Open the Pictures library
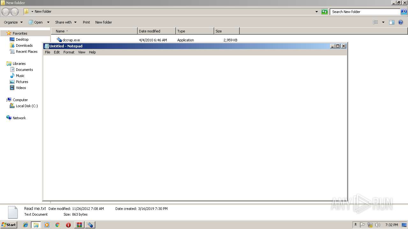The width and height of the screenshot is (408, 229). click(22, 82)
